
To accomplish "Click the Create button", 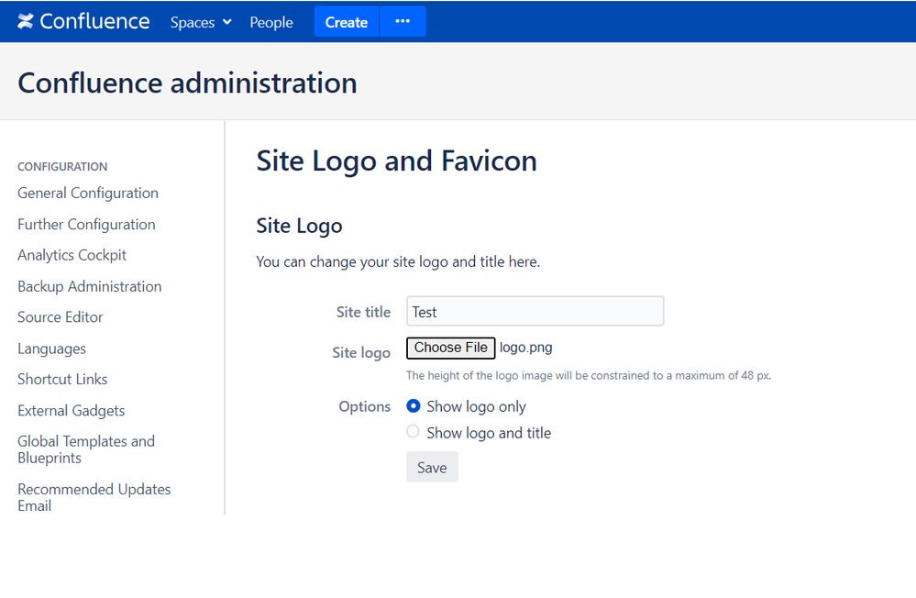I will [x=347, y=22].
